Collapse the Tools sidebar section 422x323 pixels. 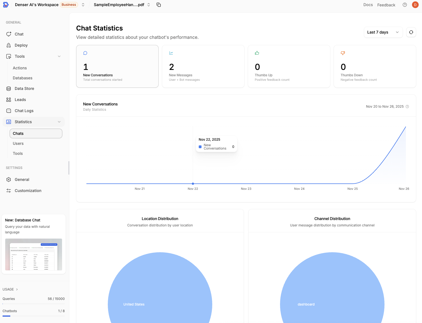click(x=59, y=56)
